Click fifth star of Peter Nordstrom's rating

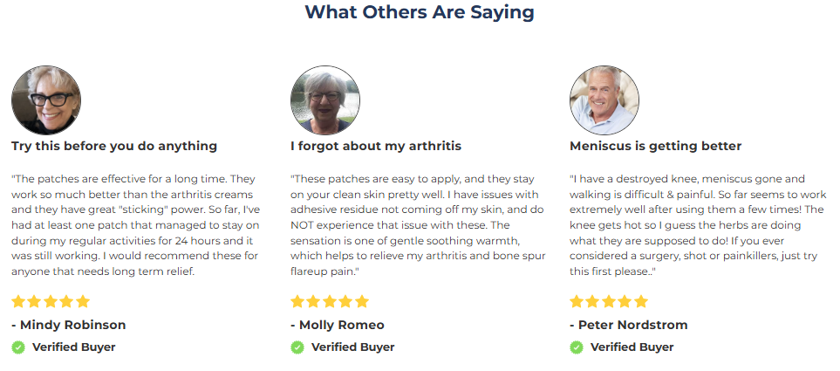(x=641, y=301)
